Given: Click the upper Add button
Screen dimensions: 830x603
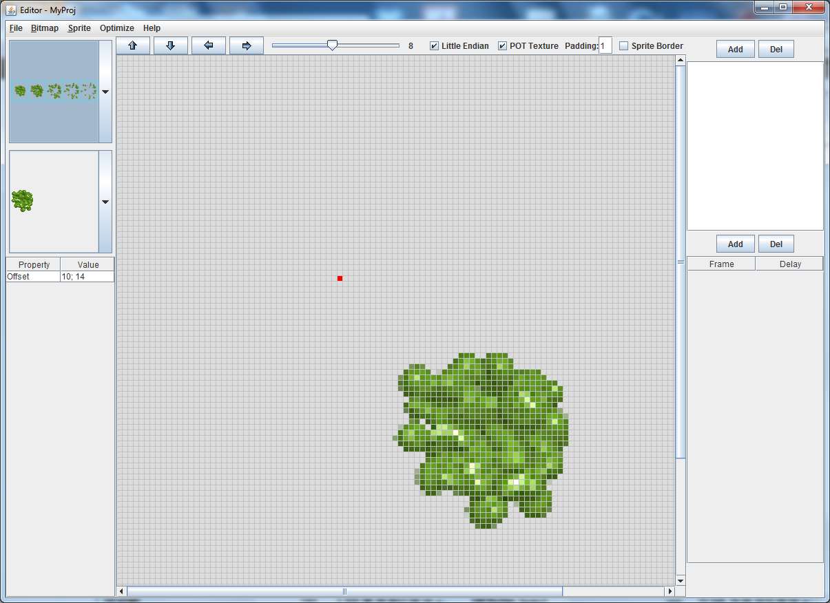Looking at the screenshot, I should (734, 49).
